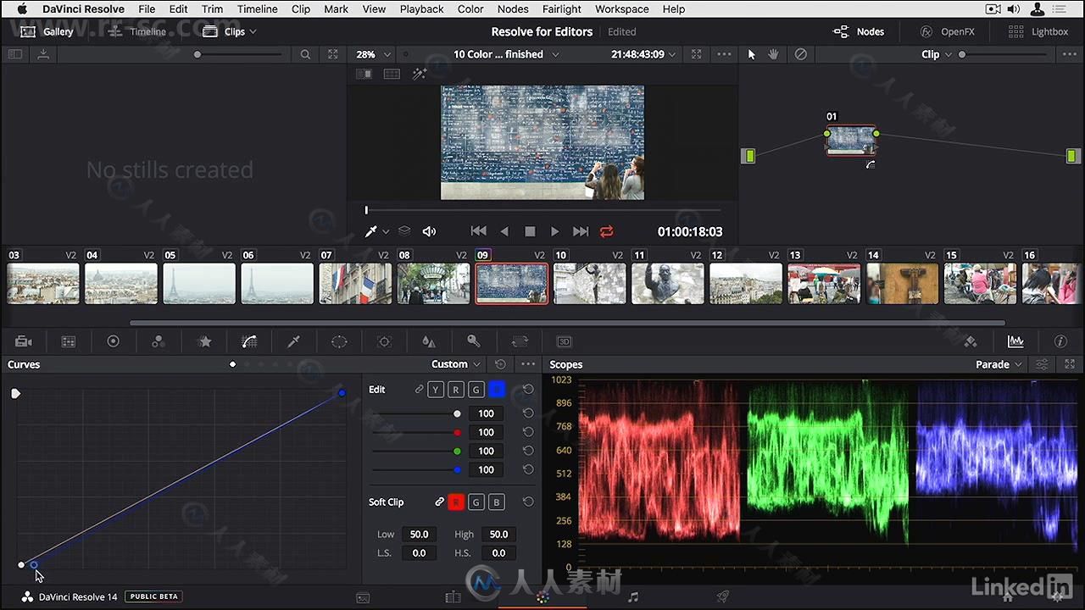1085x610 pixels.
Task: Click the Soft Clip Low value field
Action: [x=419, y=535]
